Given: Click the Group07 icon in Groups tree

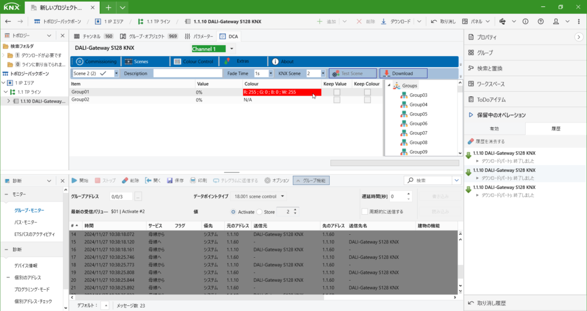Looking at the screenshot, I should click(404, 133).
